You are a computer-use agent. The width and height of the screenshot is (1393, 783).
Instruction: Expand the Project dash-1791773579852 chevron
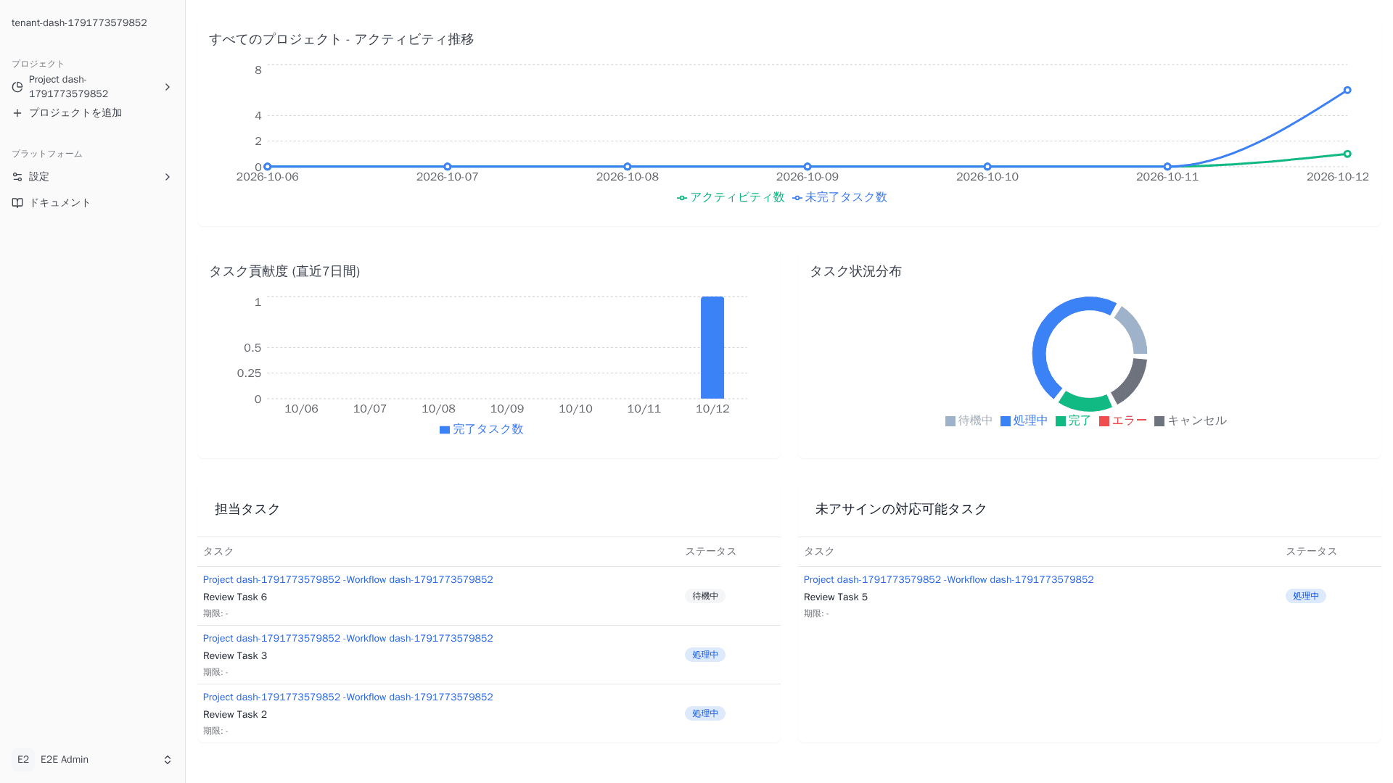(x=168, y=87)
